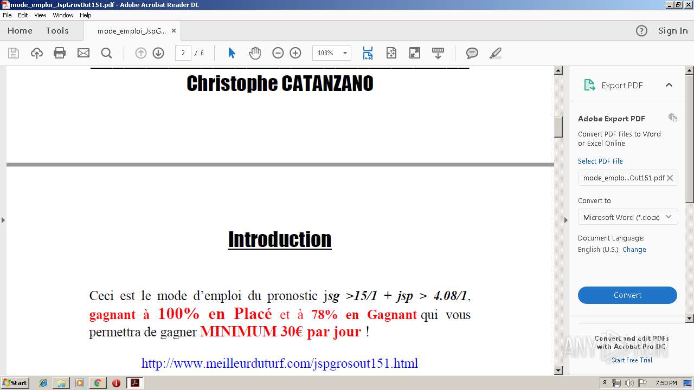Viewport: 694px width, 390px height.
Task: Click the Acrobat Reader taskbar button
Action: (134, 383)
